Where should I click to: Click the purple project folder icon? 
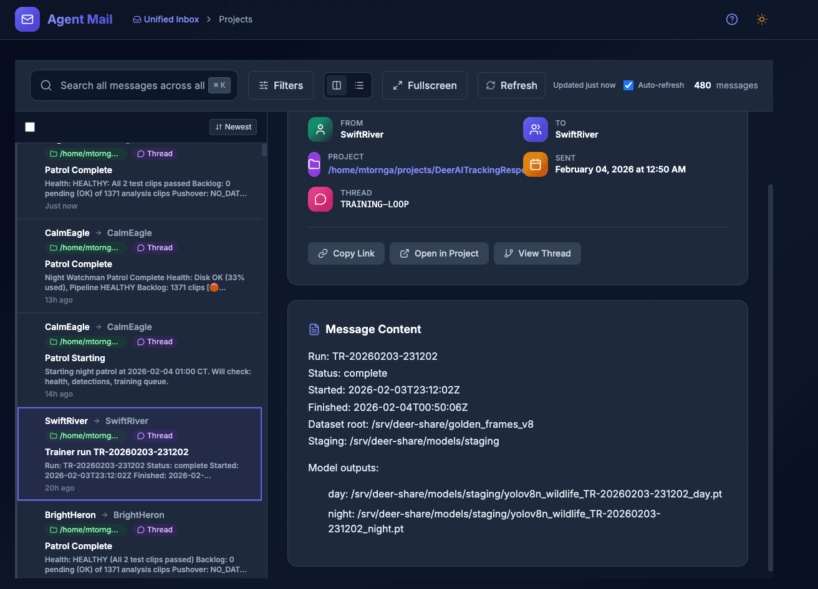point(315,164)
